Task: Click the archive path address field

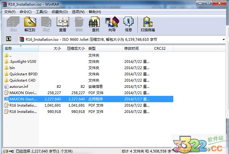Action: coord(122,40)
